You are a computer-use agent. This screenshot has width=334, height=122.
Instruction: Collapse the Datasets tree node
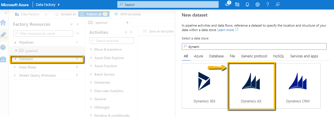click(15, 59)
